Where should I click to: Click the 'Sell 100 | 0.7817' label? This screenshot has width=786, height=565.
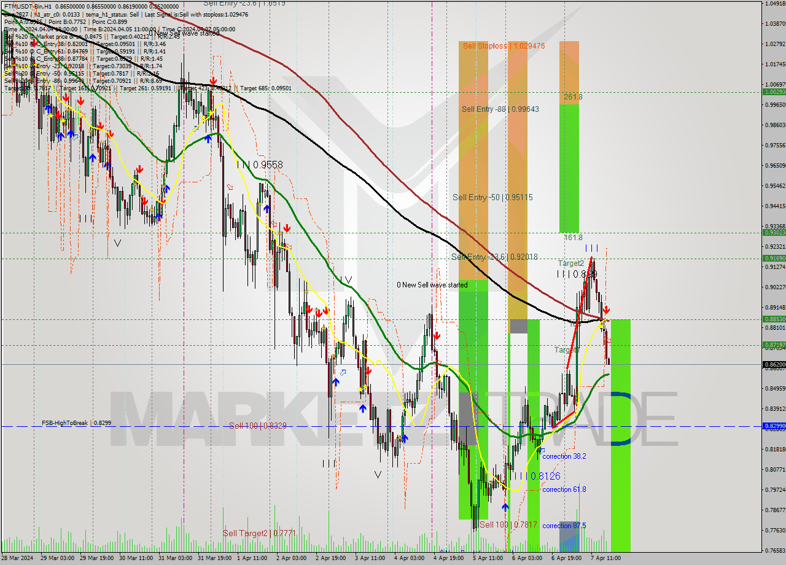click(508, 525)
